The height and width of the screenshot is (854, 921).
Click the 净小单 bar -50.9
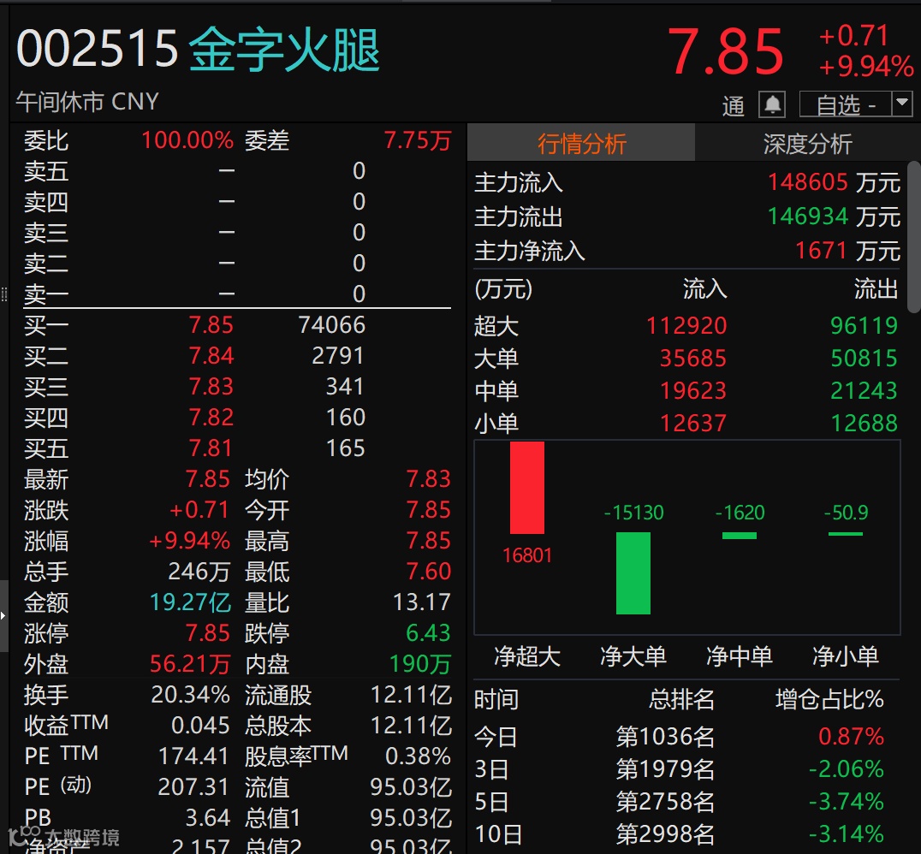(x=845, y=534)
